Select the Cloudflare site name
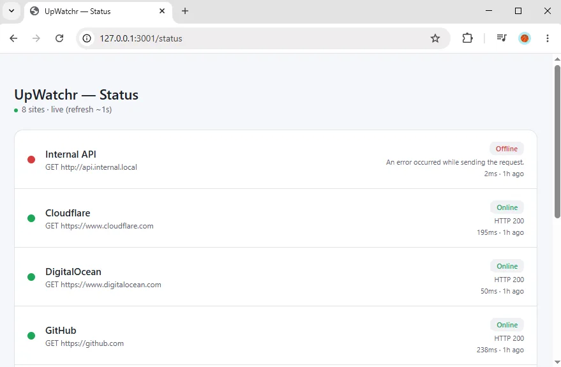This screenshot has width=561, height=367. (x=68, y=213)
